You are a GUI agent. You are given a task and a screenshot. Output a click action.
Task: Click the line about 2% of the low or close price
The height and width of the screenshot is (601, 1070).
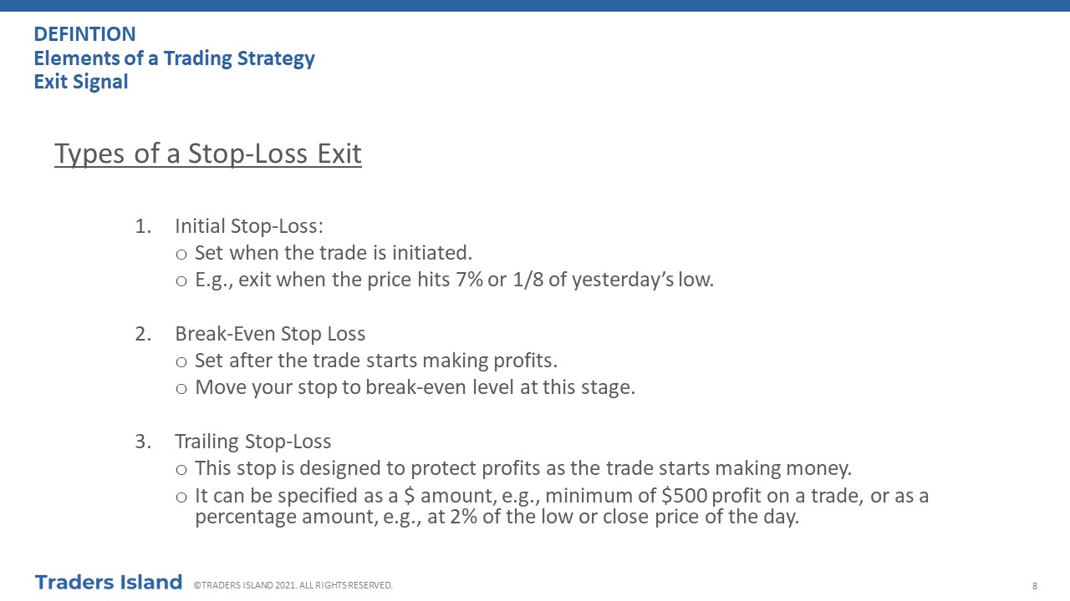[x=497, y=517]
